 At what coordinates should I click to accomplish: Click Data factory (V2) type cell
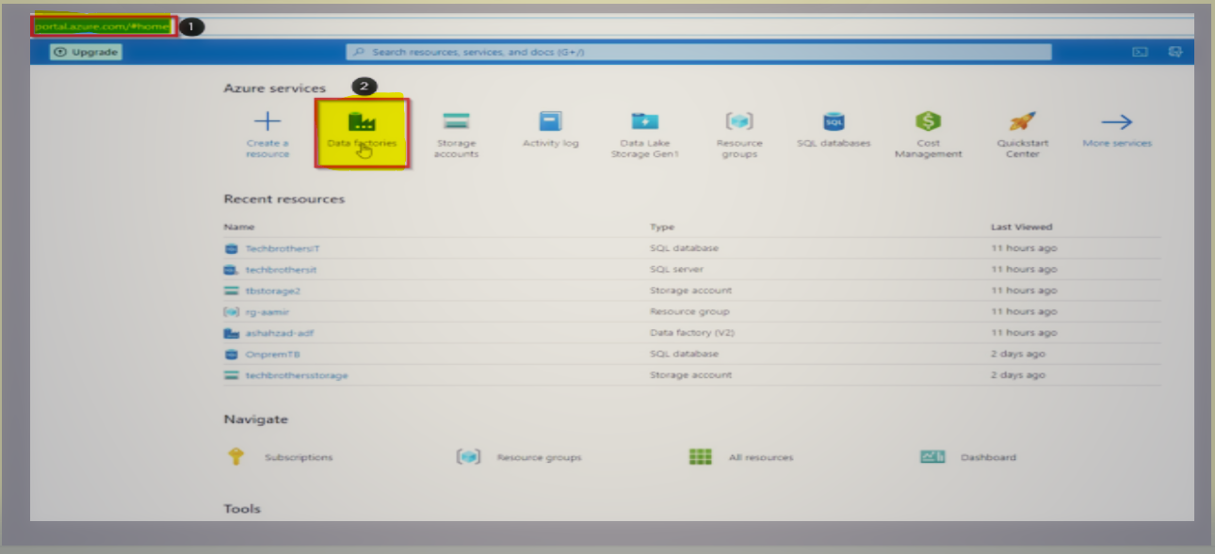690,333
